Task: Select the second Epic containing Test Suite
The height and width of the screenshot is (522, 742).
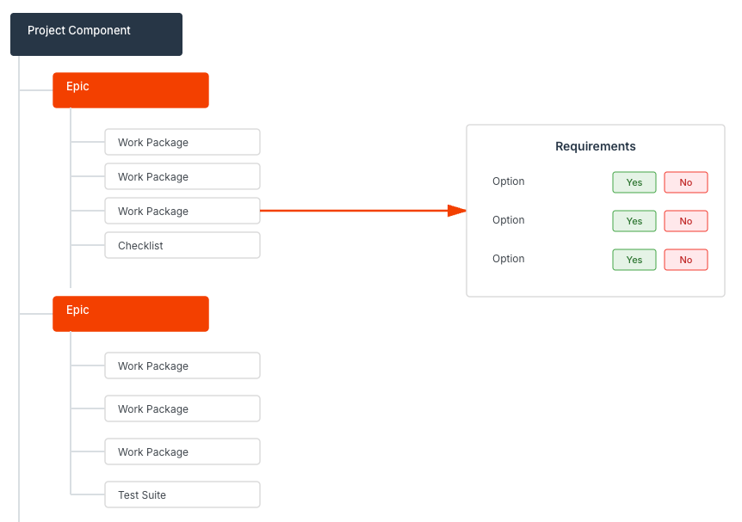Action: point(130,314)
